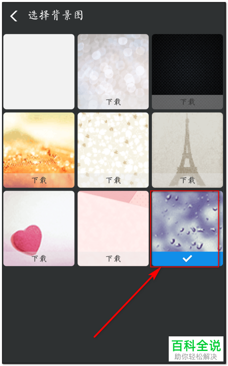The width and height of the screenshot is (228, 366).
Task: Choose the silver bokeh background thumbnail
Action: (x=113, y=64)
